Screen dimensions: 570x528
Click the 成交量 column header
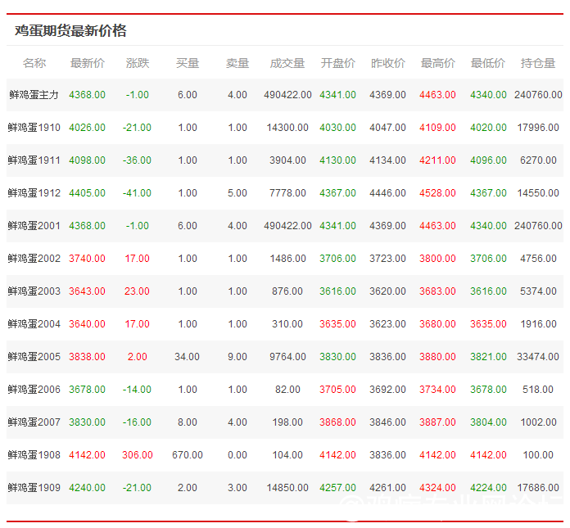click(287, 63)
